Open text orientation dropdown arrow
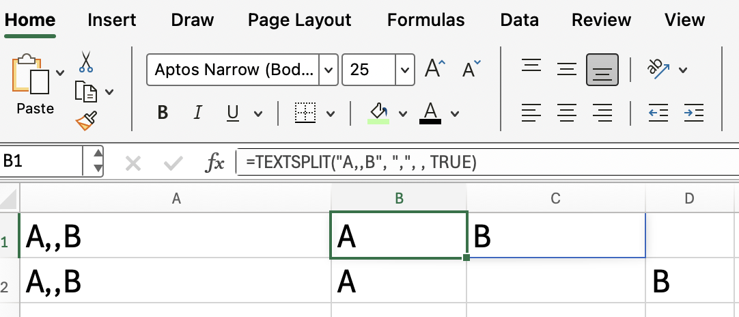This screenshot has height=317, width=739. point(682,70)
